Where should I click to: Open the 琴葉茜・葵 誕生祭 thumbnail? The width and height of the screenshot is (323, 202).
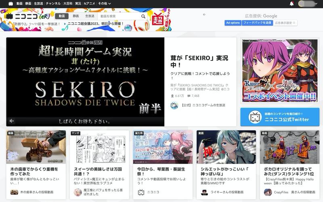(x=163, y=147)
